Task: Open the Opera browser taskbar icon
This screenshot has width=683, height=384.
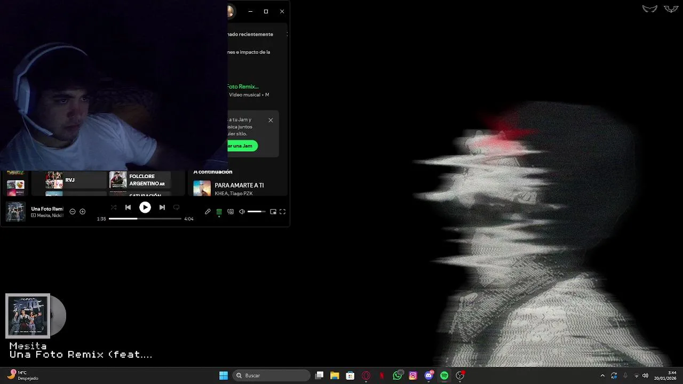Action: pyautogui.click(x=366, y=375)
